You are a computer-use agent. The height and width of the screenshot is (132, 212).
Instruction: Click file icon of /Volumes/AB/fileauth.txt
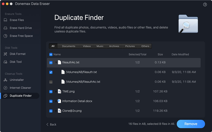coord(63,72)
